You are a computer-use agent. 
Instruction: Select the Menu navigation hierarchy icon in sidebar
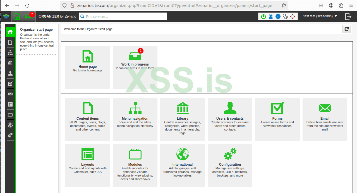click(x=10, y=53)
